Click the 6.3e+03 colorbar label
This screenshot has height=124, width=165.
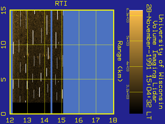(x=128, y=16)
